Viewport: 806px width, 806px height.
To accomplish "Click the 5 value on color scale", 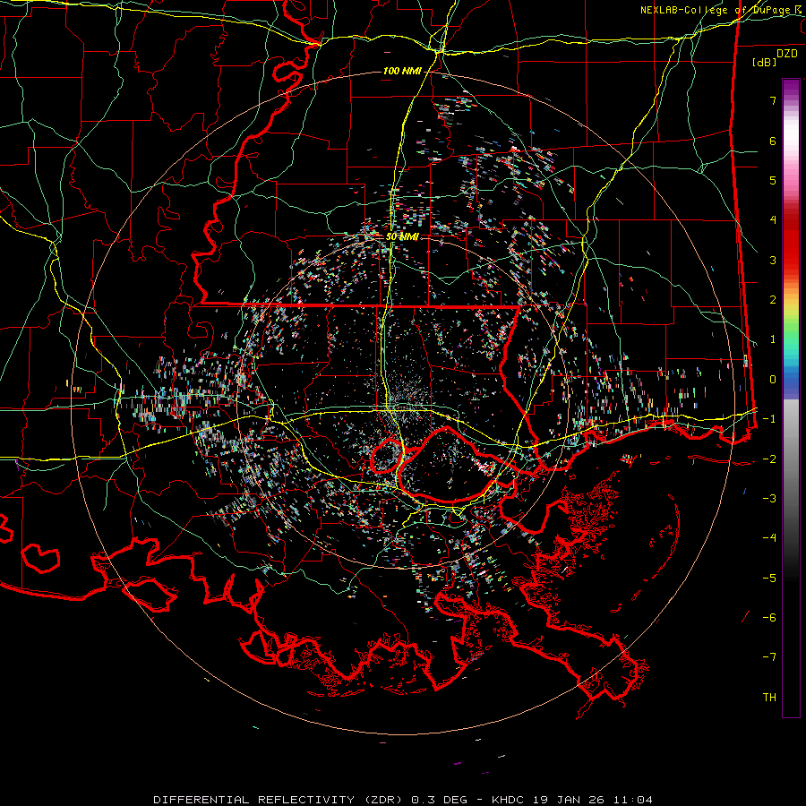I will click(x=773, y=180).
